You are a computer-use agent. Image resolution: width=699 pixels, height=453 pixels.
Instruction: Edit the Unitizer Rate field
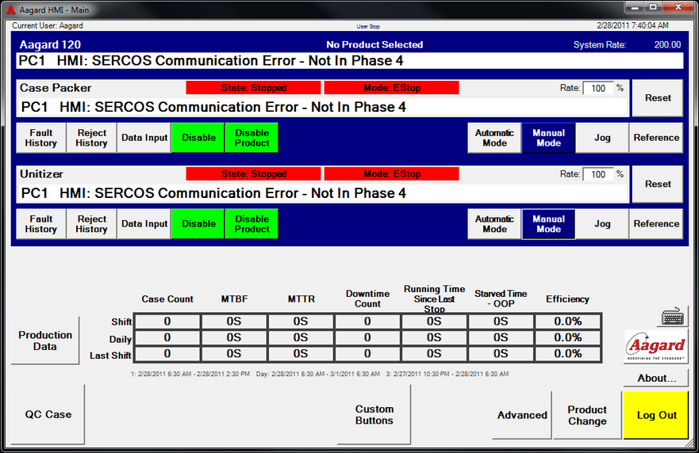pos(598,174)
